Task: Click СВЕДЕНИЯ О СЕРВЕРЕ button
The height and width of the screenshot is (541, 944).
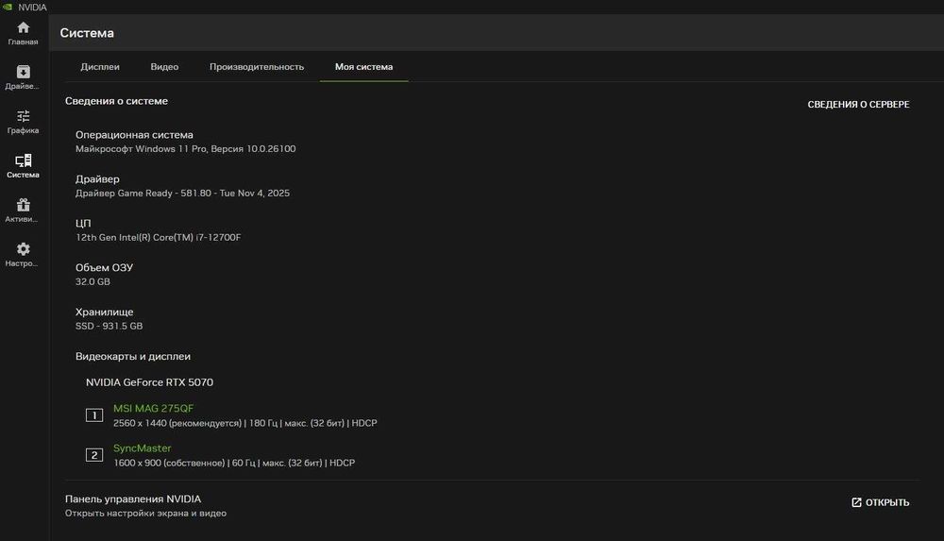Action: pyautogui.click(x=858, y=104)
